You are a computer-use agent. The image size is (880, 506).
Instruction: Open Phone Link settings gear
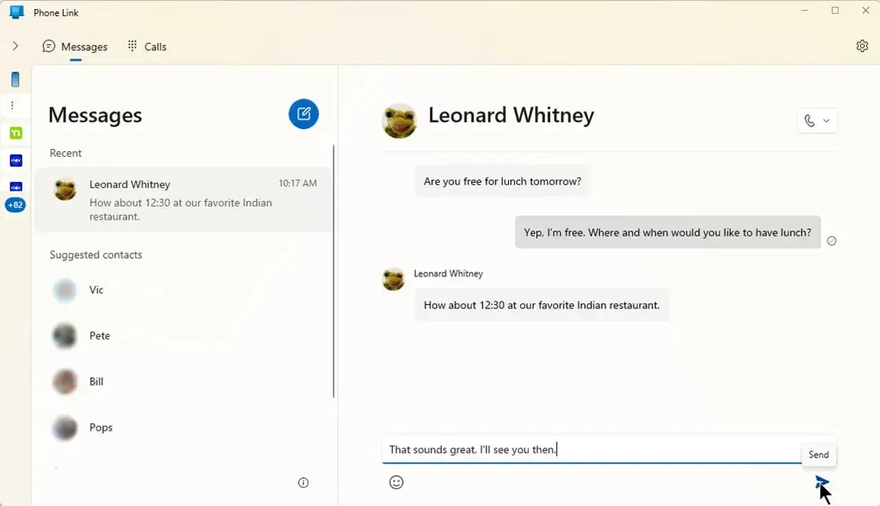[862, 45]
